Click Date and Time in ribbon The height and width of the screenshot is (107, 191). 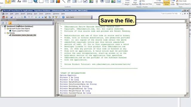click(146, 4)
